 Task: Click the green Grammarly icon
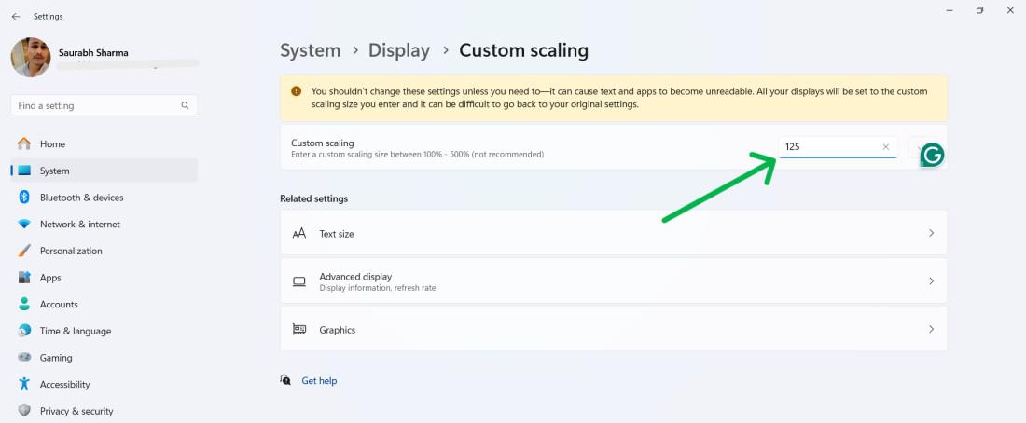tap(932, 155)
